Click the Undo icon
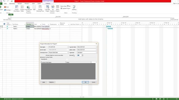Screen dimensions: 179x100 [4, 1]
